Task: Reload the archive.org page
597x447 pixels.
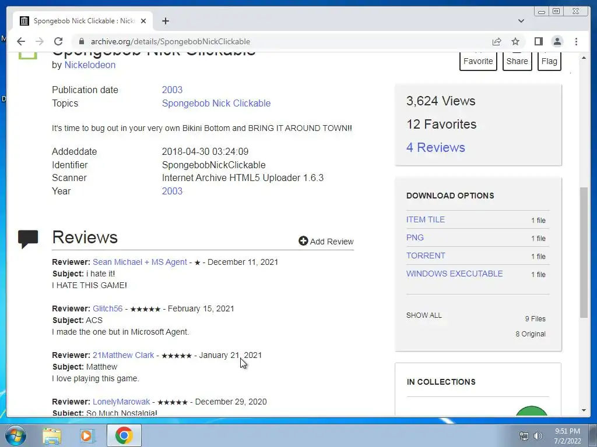Action: point(58,41)
